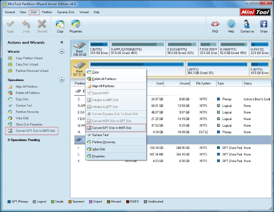Click the Apply checkmark toolbar icon
This screenshot has height=212, width=274.
(10, 24)
